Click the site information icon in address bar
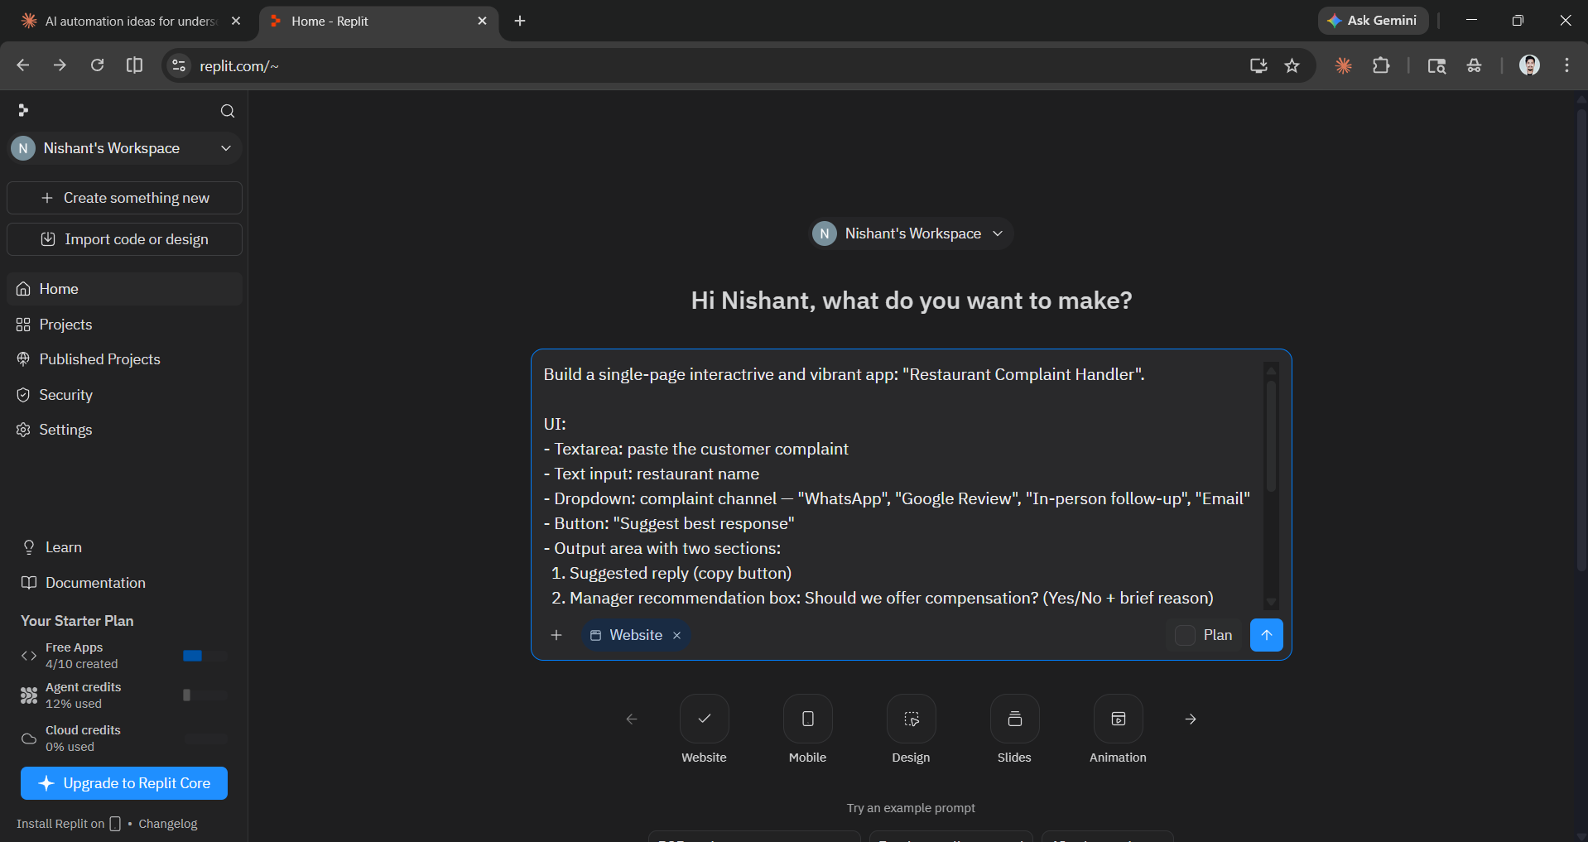The image size is (1588, 842). 178,65
